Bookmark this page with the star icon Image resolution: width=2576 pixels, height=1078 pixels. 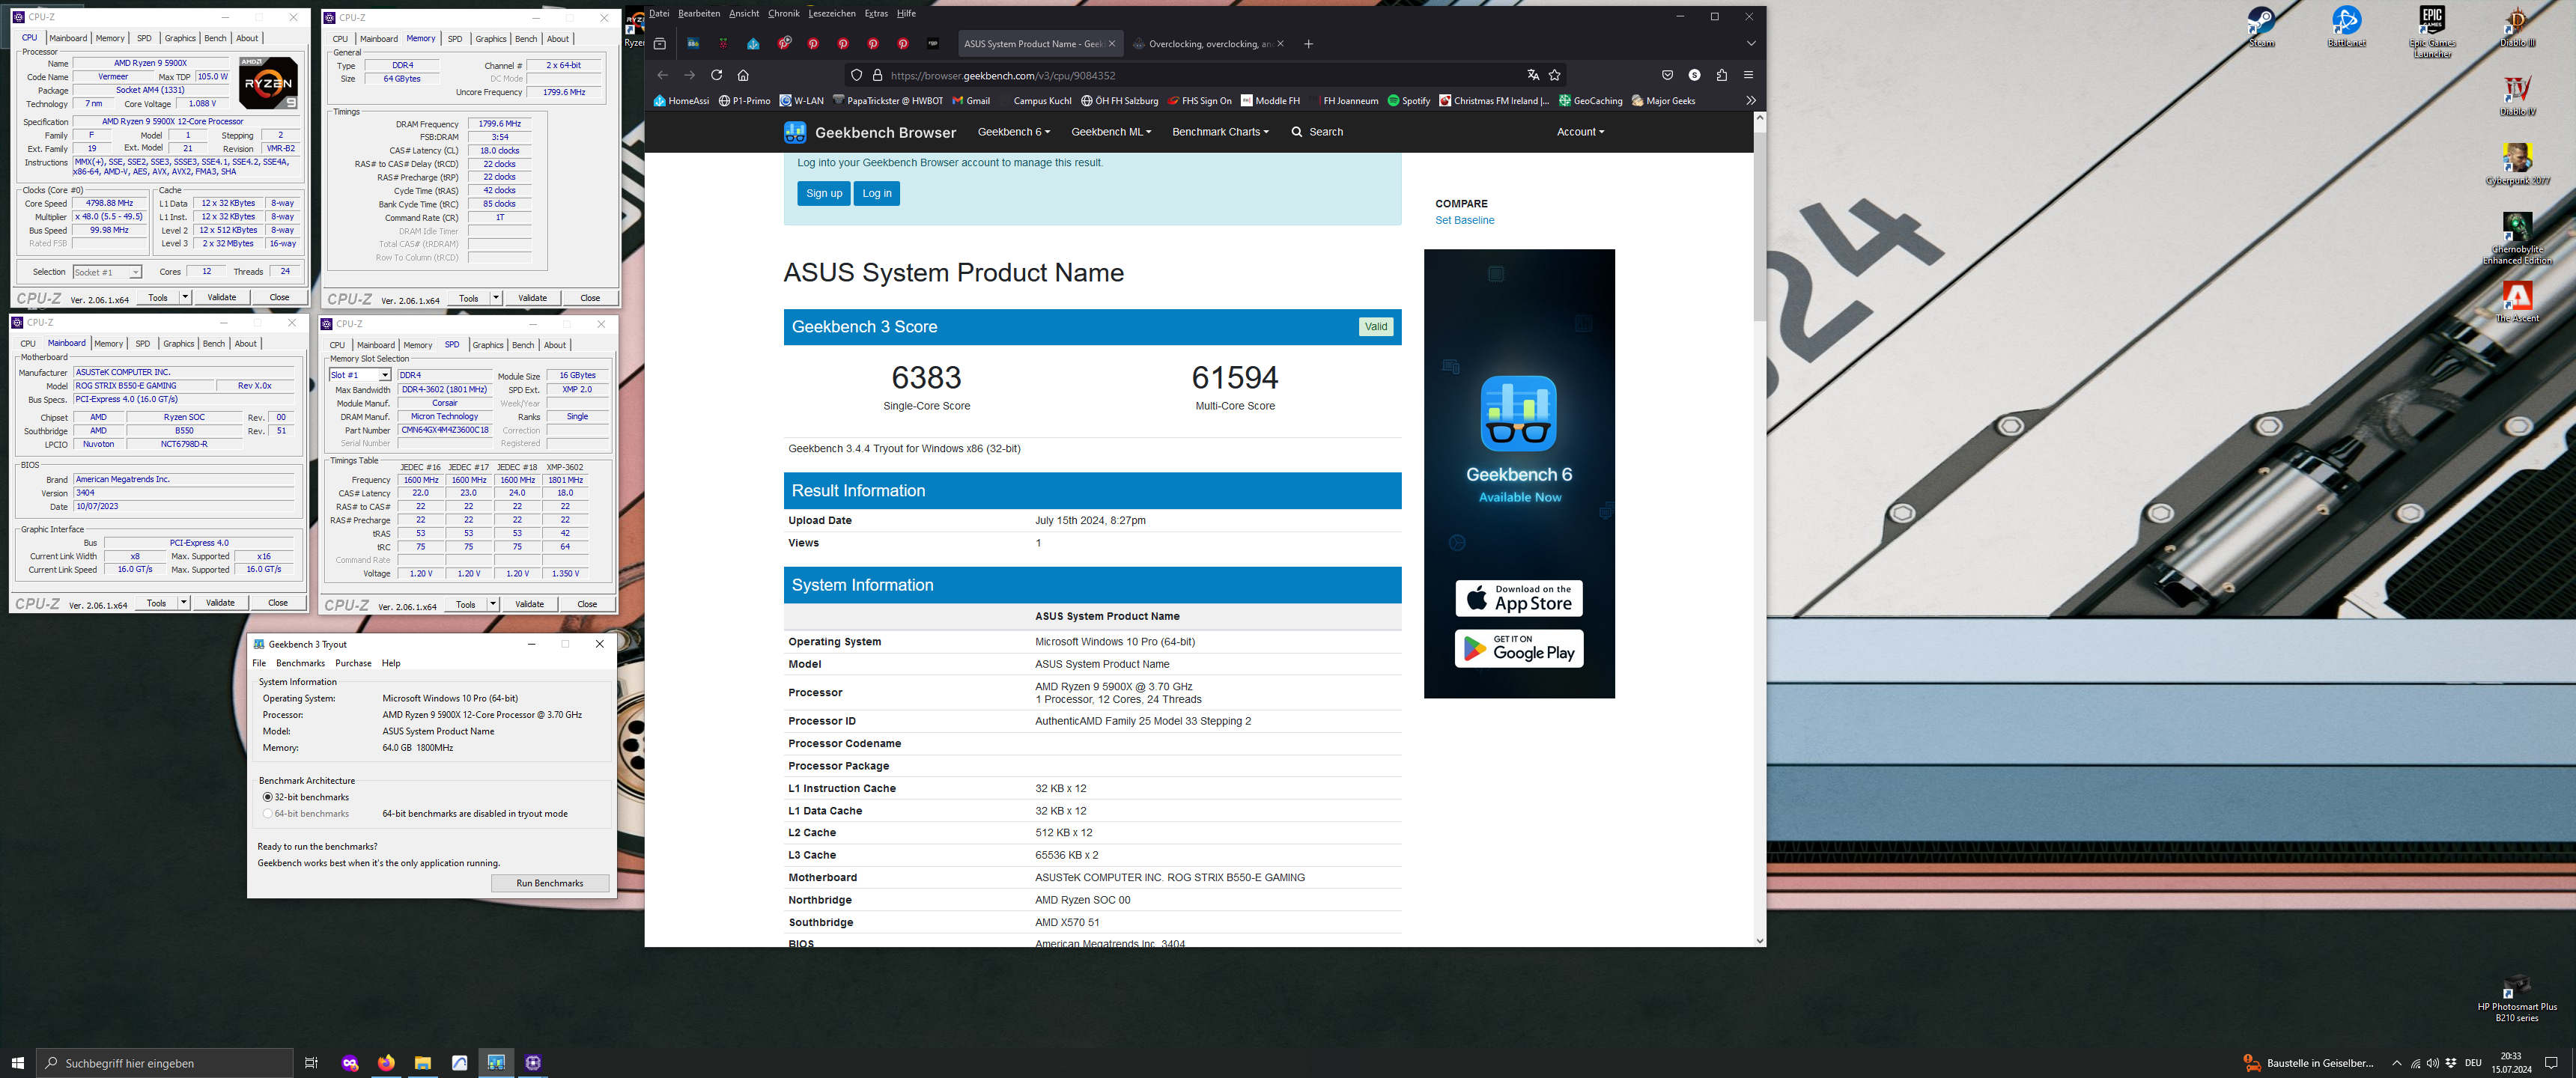tap(1554, 75)
